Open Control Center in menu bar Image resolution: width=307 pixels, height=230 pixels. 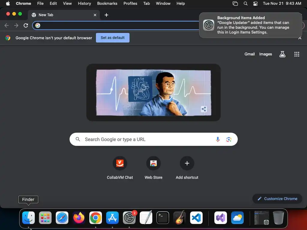click(x=255, y=4)
